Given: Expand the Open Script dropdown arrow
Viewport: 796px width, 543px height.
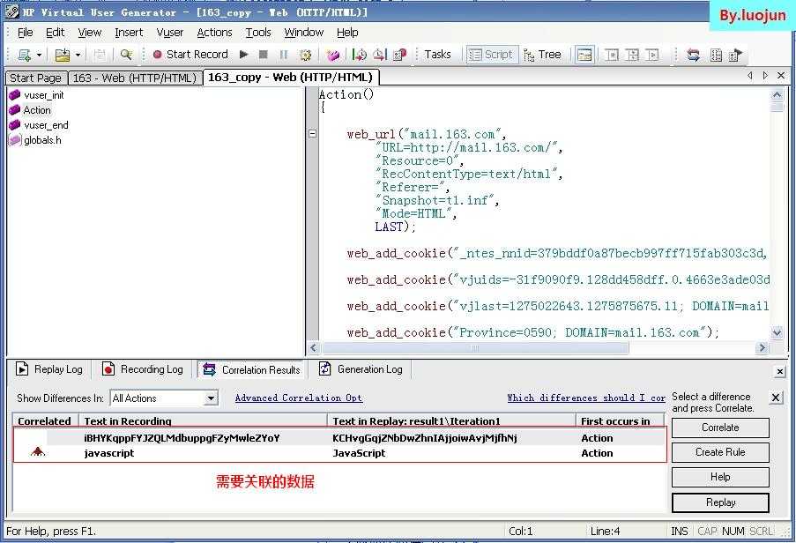Looking at the screenshot, I should pos(78,55).
